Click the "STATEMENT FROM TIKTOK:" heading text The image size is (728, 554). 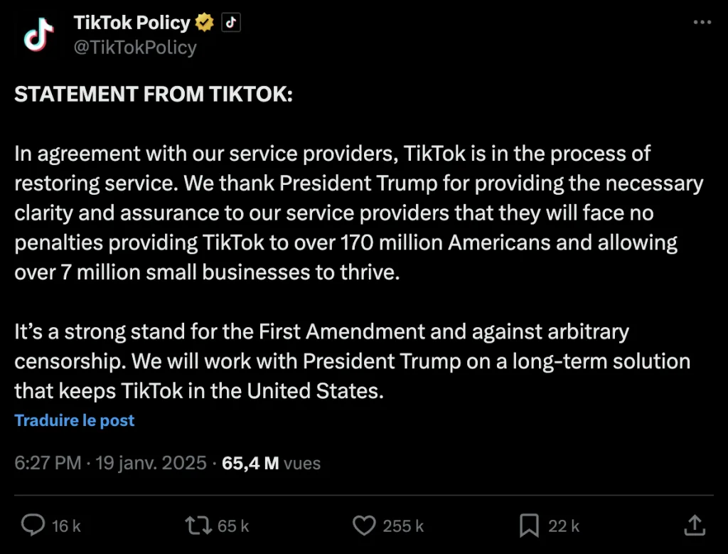point(154,95)
